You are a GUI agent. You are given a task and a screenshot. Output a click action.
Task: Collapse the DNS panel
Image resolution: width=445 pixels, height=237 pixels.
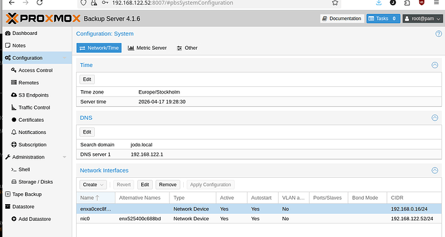click(435, 118)
